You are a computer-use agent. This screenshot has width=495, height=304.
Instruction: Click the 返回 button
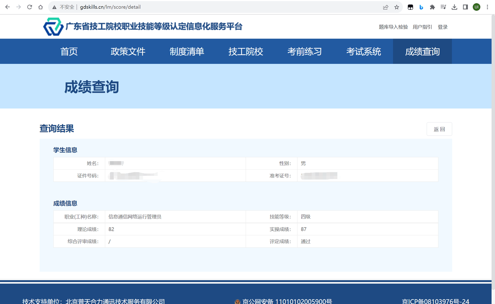click(x=439, y=129)
